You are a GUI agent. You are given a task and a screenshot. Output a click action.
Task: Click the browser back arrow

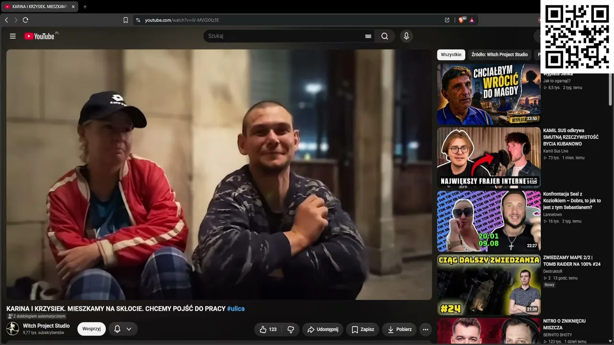click(x=6, y=20)
